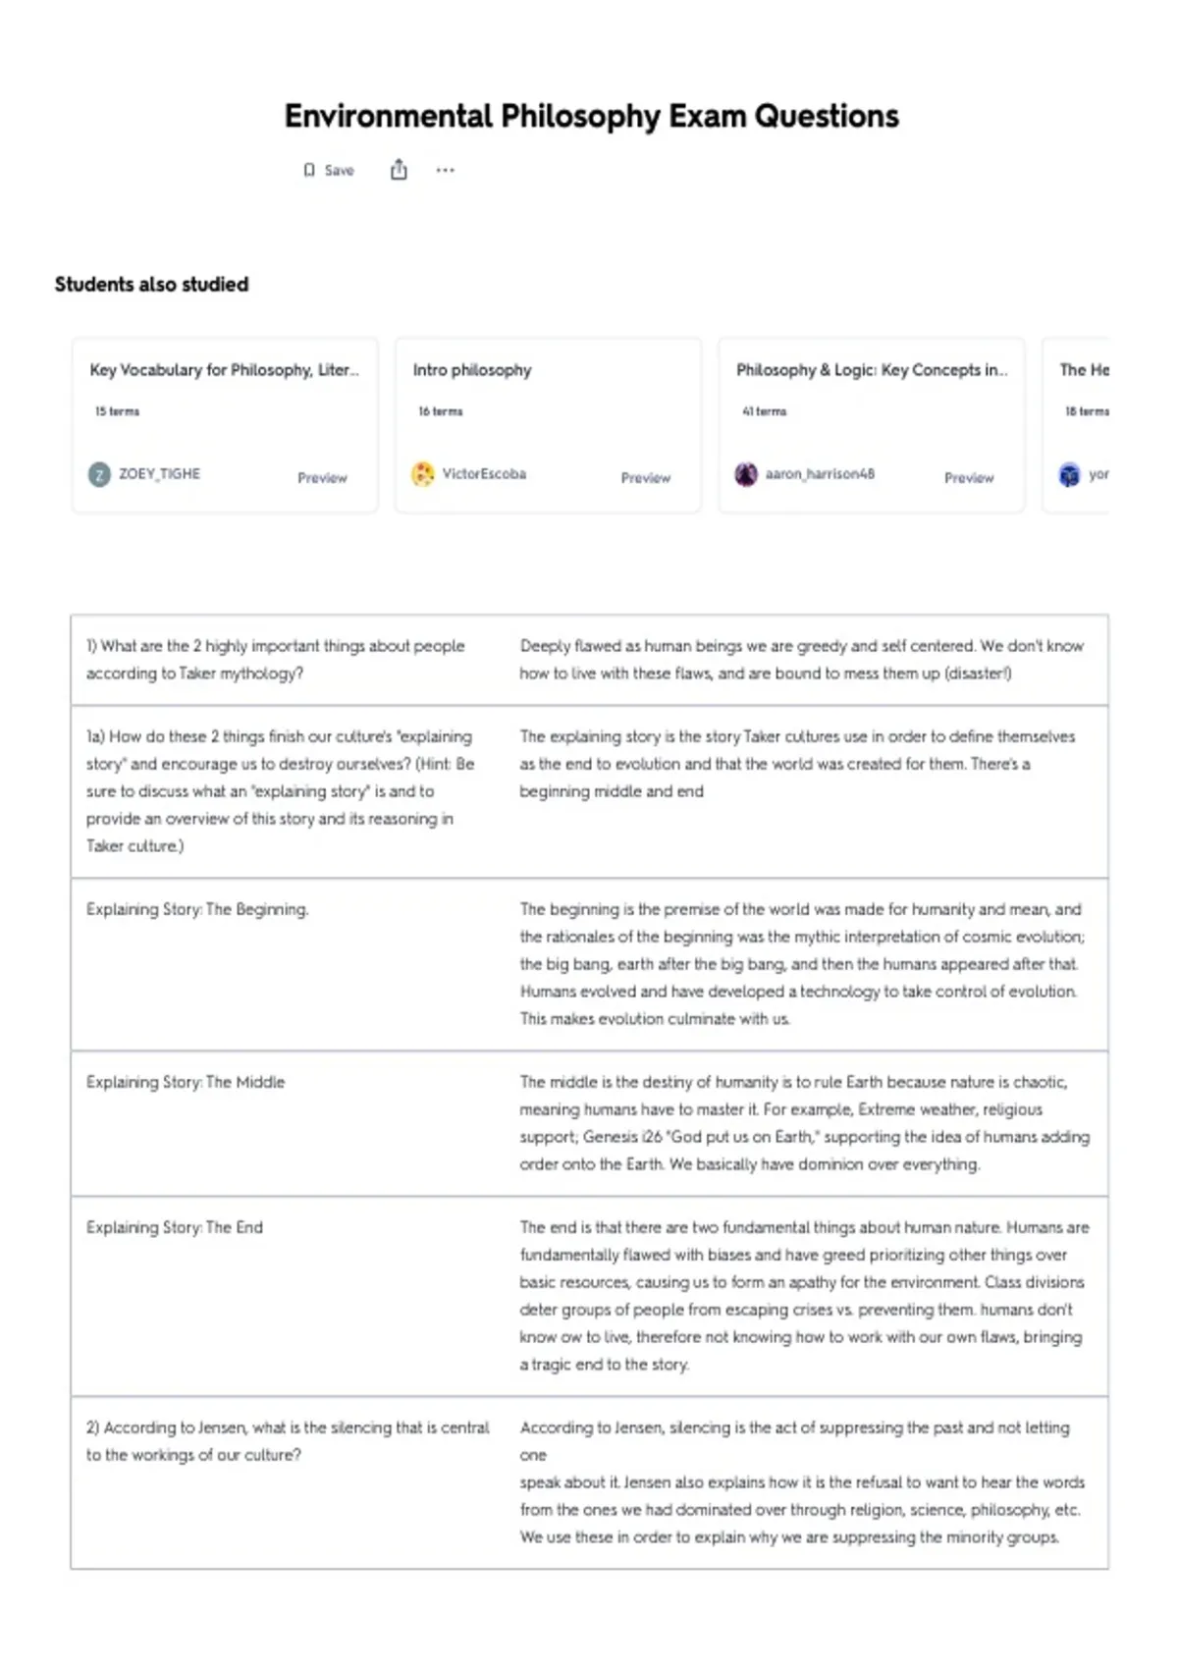Open the share icon below the title
Image resolution: width=1178 pixels, height=1669 pixels.
pos(399,170)
